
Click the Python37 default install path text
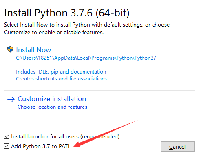(x=86, y=58)
